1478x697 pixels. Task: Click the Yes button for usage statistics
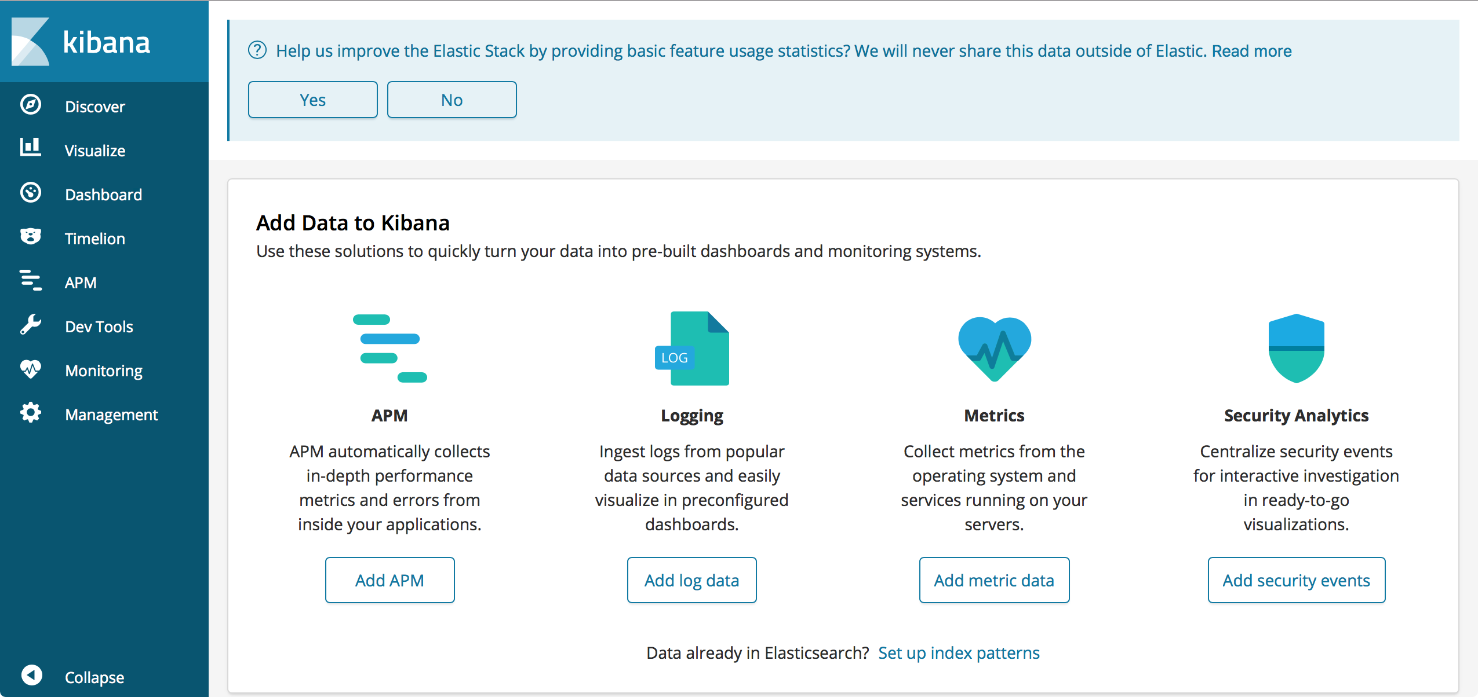click(x=313, y=100)
